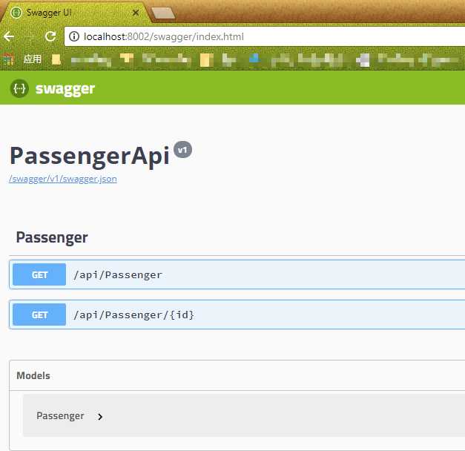Collapse the Passenger tag section
465x451 pixels.
[x=237, y=237]
